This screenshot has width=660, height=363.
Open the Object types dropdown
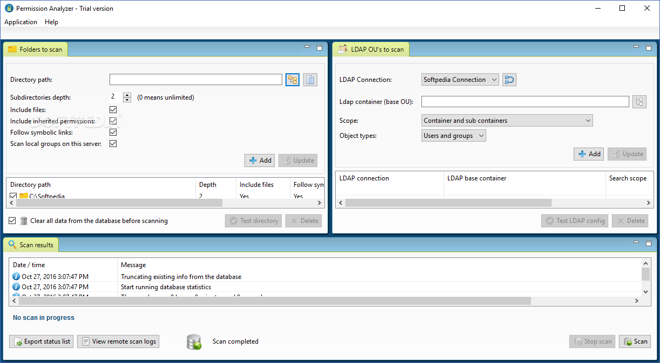coord(454,136)
